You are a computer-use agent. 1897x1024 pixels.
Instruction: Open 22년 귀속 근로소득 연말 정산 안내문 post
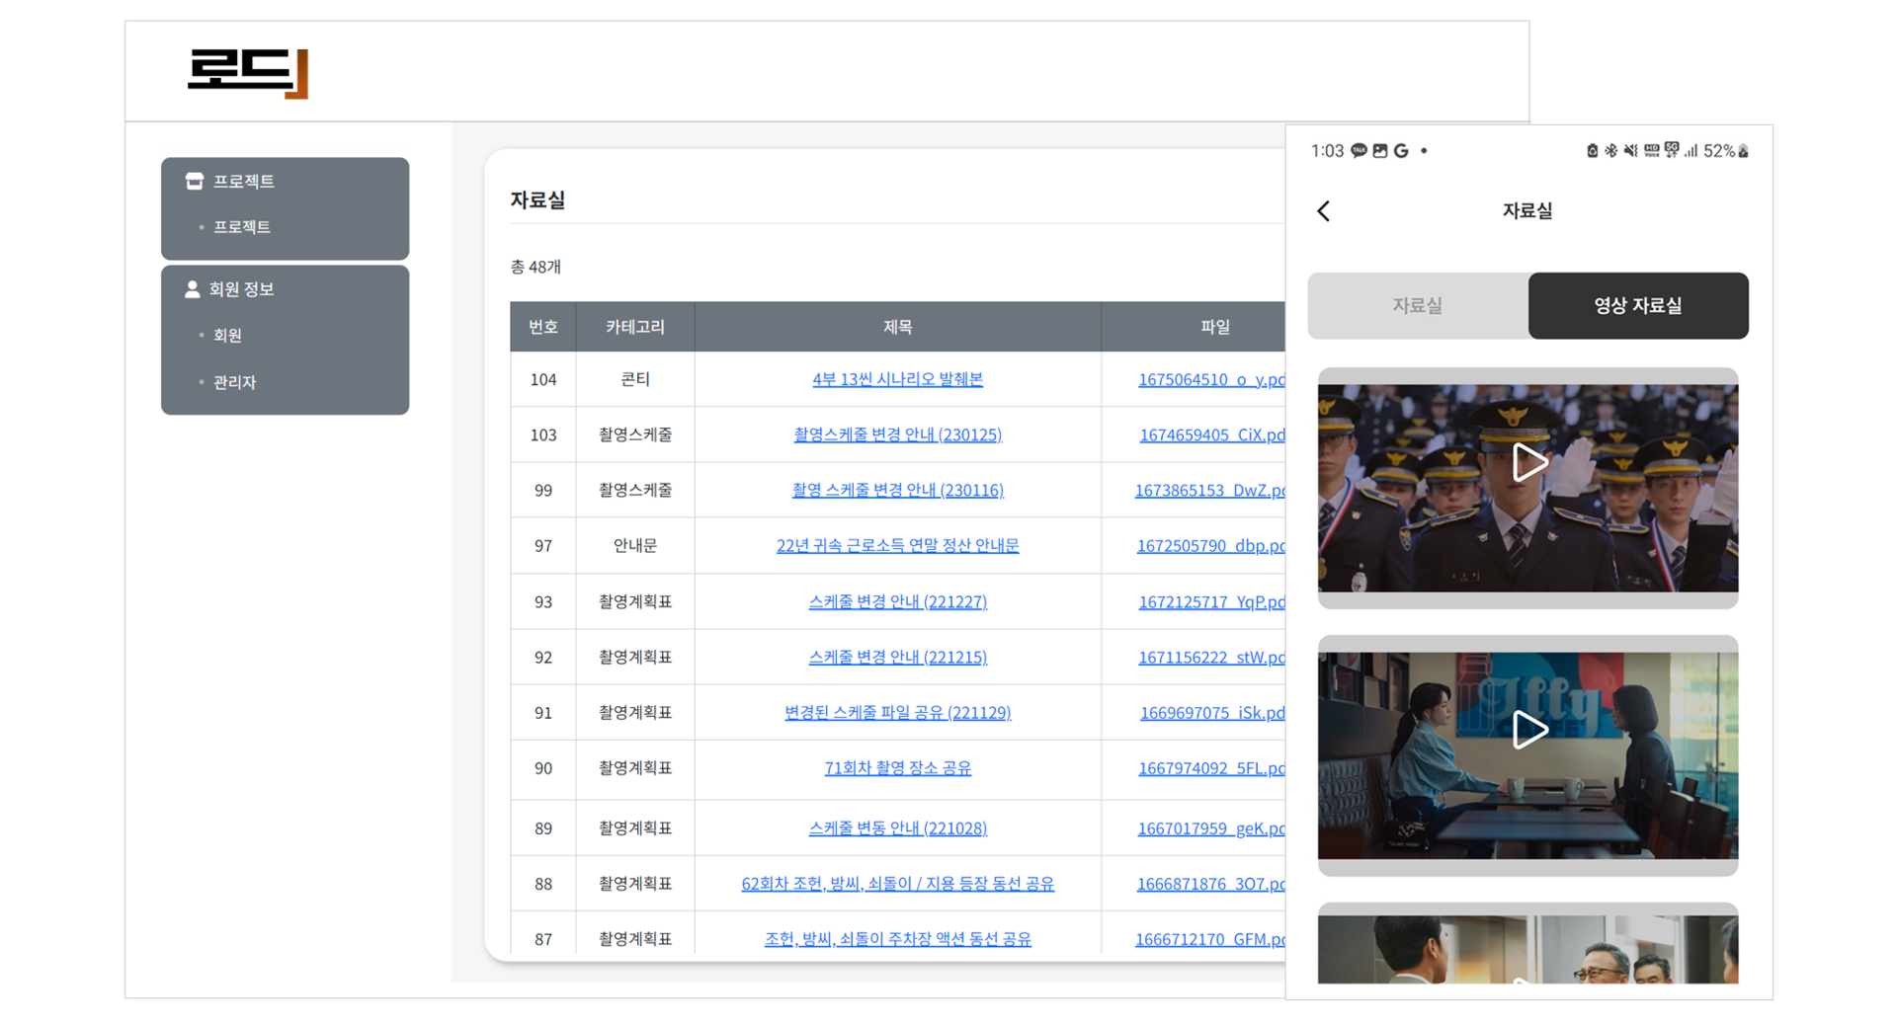pyautogui.click(x=897, y=545)
